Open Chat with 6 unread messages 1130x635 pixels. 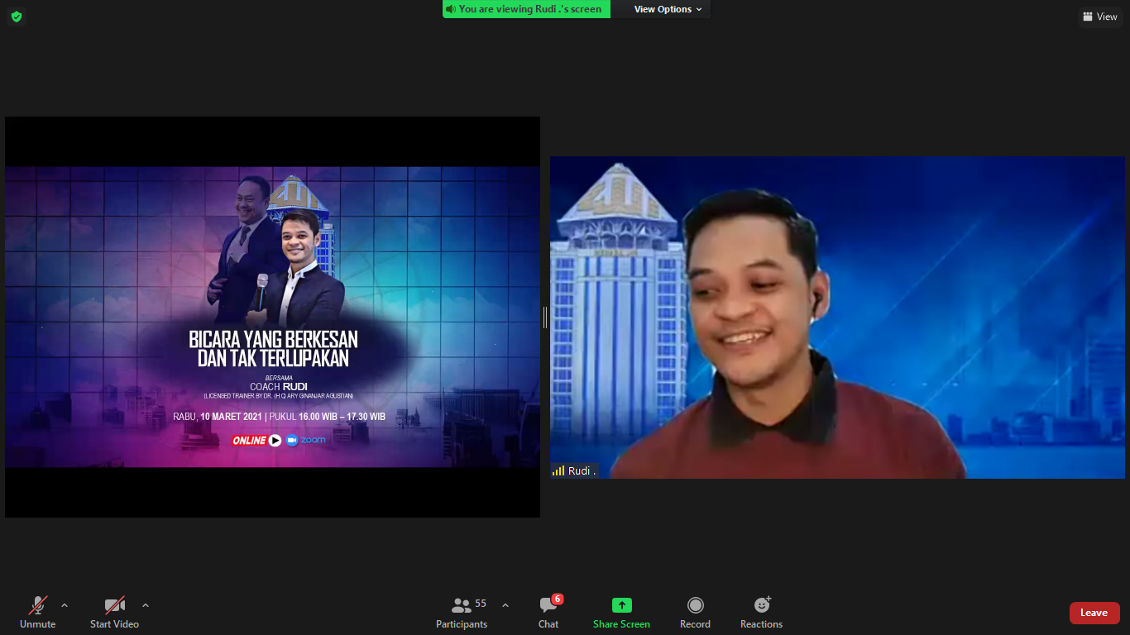[x=548, y=612]
